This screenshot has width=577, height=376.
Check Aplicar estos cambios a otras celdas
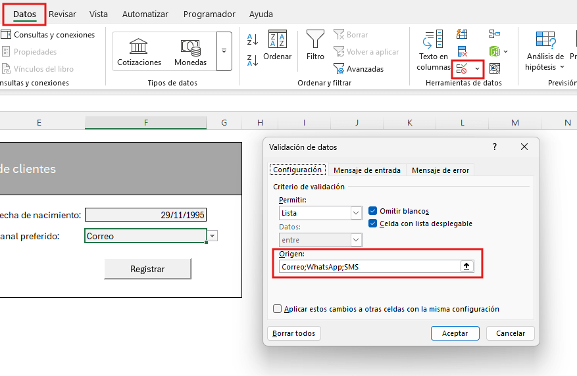tap(278, 309)
